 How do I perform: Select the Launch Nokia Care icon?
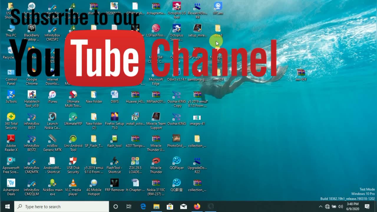coord(52,121)
